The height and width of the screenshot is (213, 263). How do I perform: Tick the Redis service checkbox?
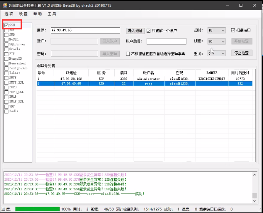pyautogui.click(x=6, y=111)
